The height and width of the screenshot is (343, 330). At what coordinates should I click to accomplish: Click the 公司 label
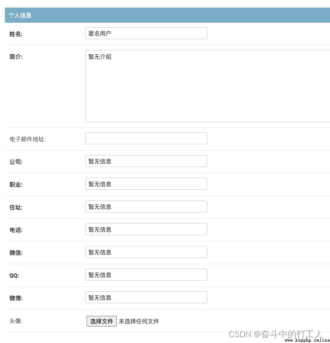click(x=16, y=162)
